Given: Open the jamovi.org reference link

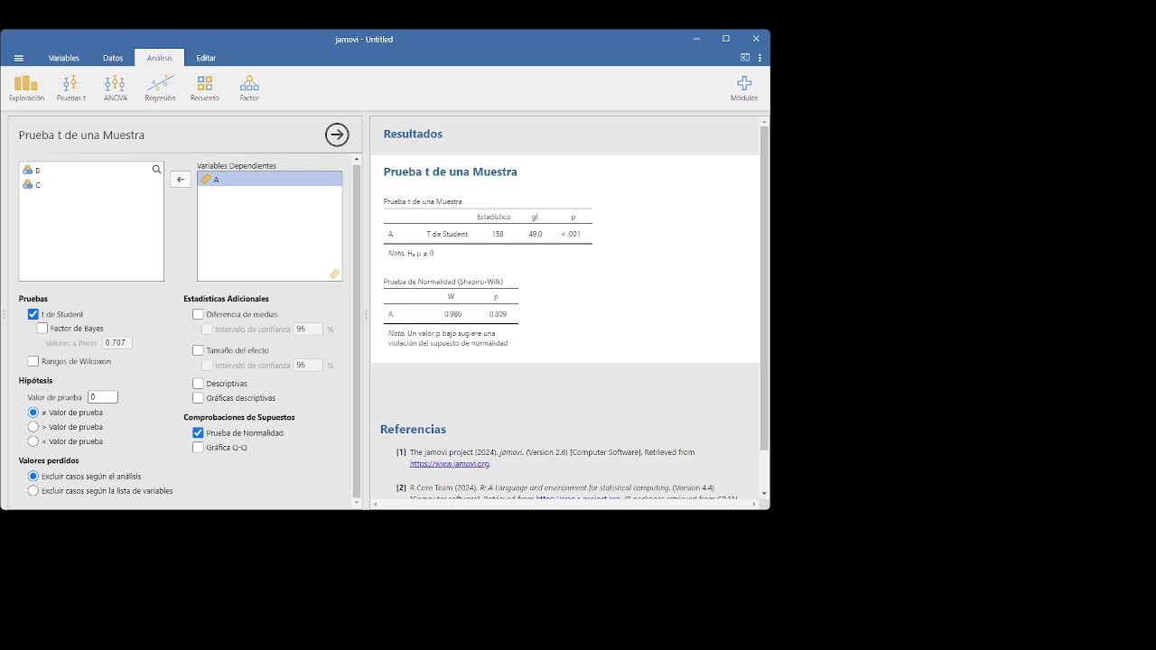Looking at the screenshot, I should coord(450,463).
